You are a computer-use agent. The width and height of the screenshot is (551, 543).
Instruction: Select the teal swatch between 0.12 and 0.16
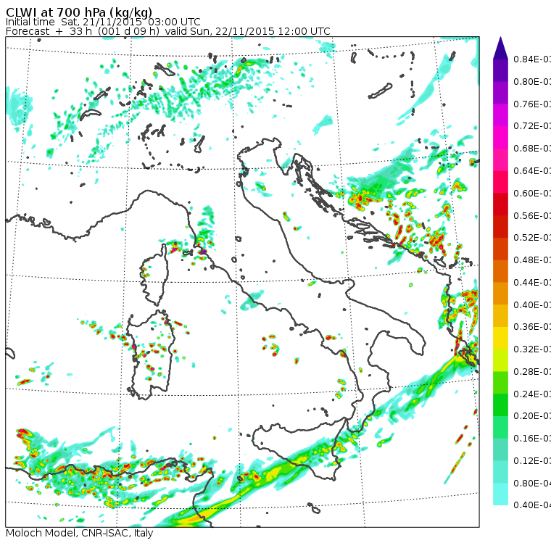[500, 450]
